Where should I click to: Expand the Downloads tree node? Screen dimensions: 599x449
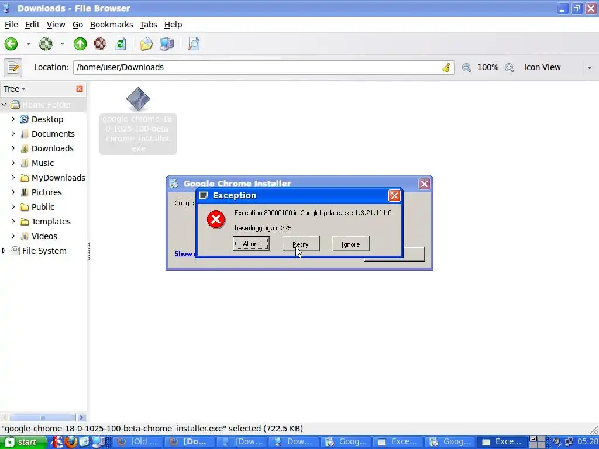point(13,148)
